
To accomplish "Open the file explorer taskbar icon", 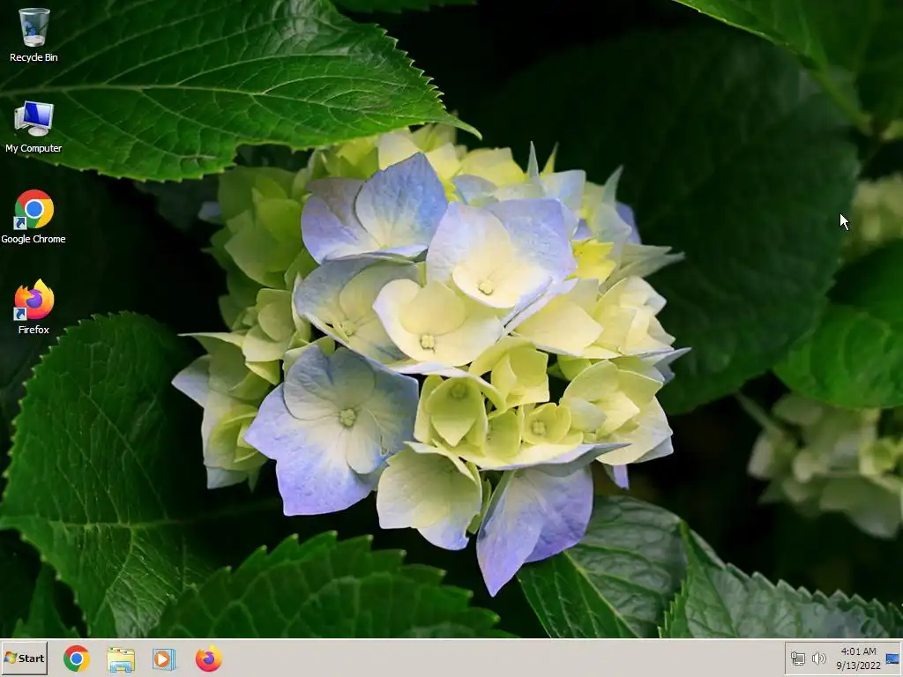I will click(121, 659).
